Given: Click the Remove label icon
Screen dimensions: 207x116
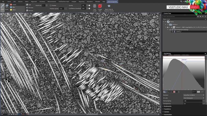Looking at the screenshot, I should coord(27,10).
